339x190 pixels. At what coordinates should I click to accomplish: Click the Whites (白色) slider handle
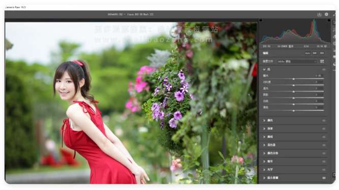(x=294, y=104)
